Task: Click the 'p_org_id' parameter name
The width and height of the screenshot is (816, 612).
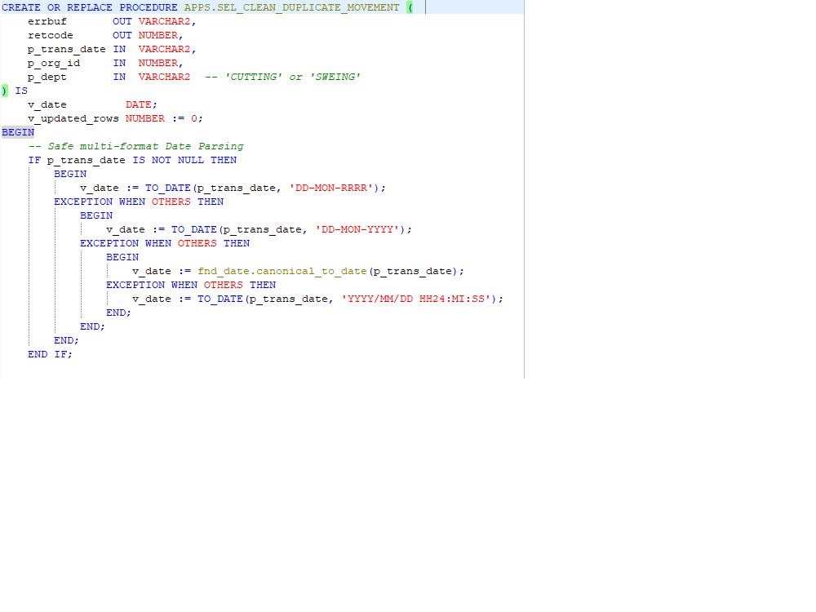Action: click(54, 63)
